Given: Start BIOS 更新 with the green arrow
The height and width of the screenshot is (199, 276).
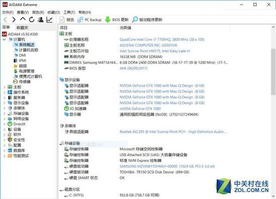Looking at the screenshot, I should pyautogui.click(x=116, y=20).
